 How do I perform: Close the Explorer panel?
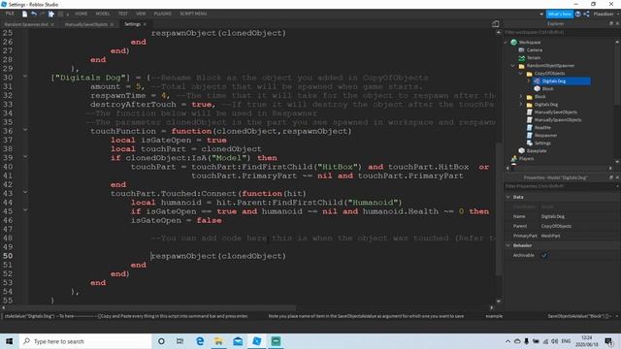(617, 23)
